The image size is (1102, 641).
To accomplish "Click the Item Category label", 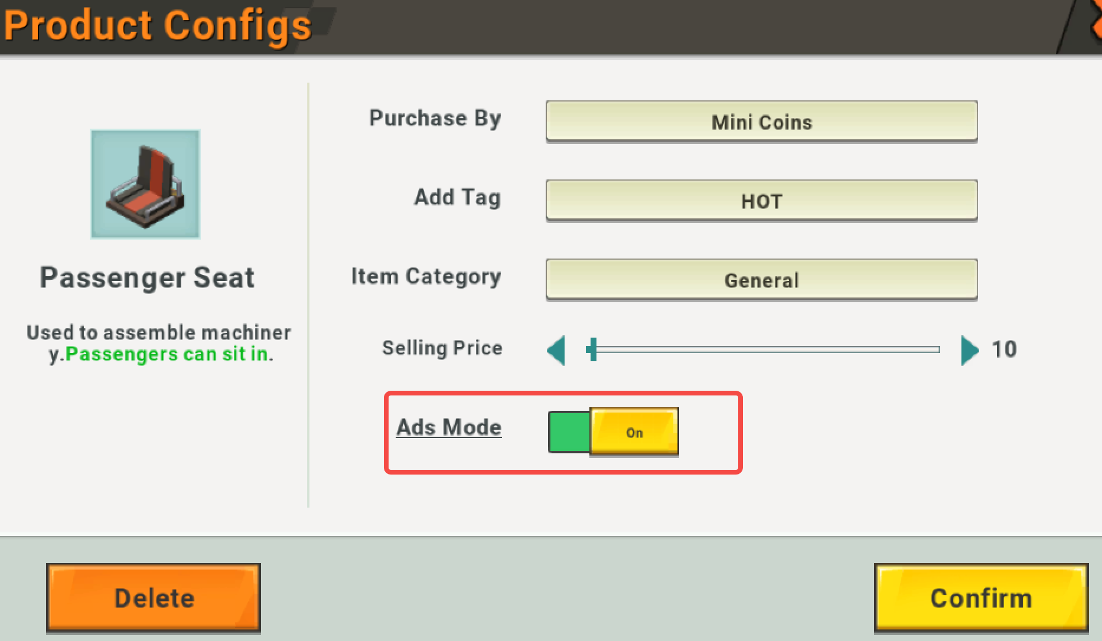I will click(426, 276).
